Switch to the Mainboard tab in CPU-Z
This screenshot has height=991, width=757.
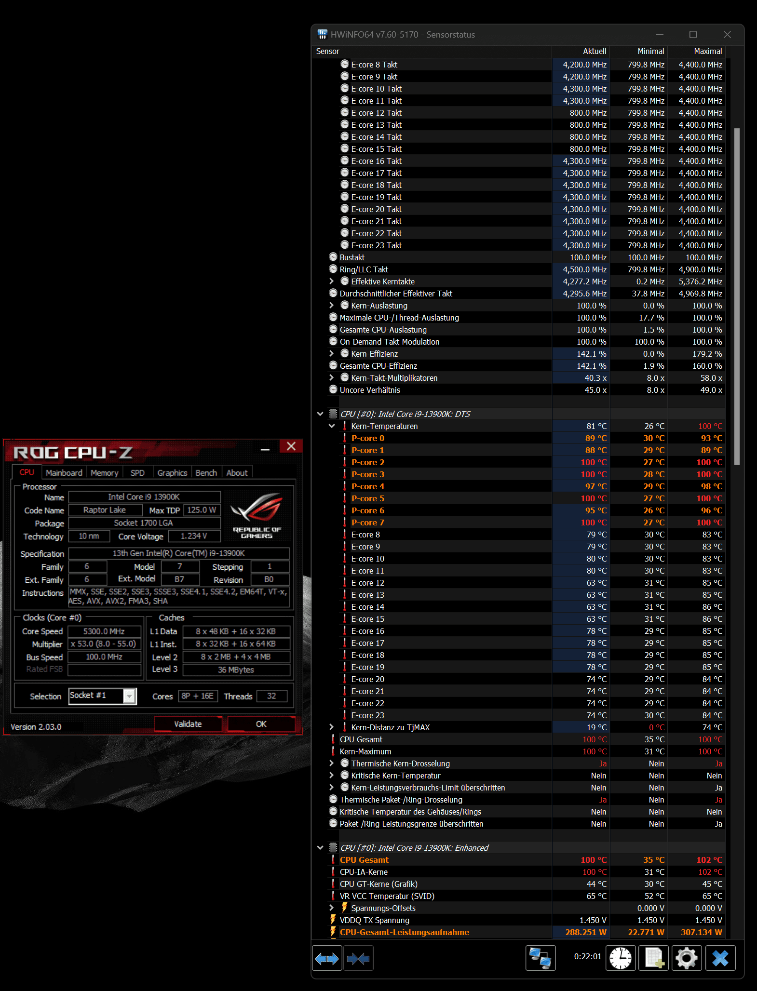pyautogui.click(x=64, y=473)
